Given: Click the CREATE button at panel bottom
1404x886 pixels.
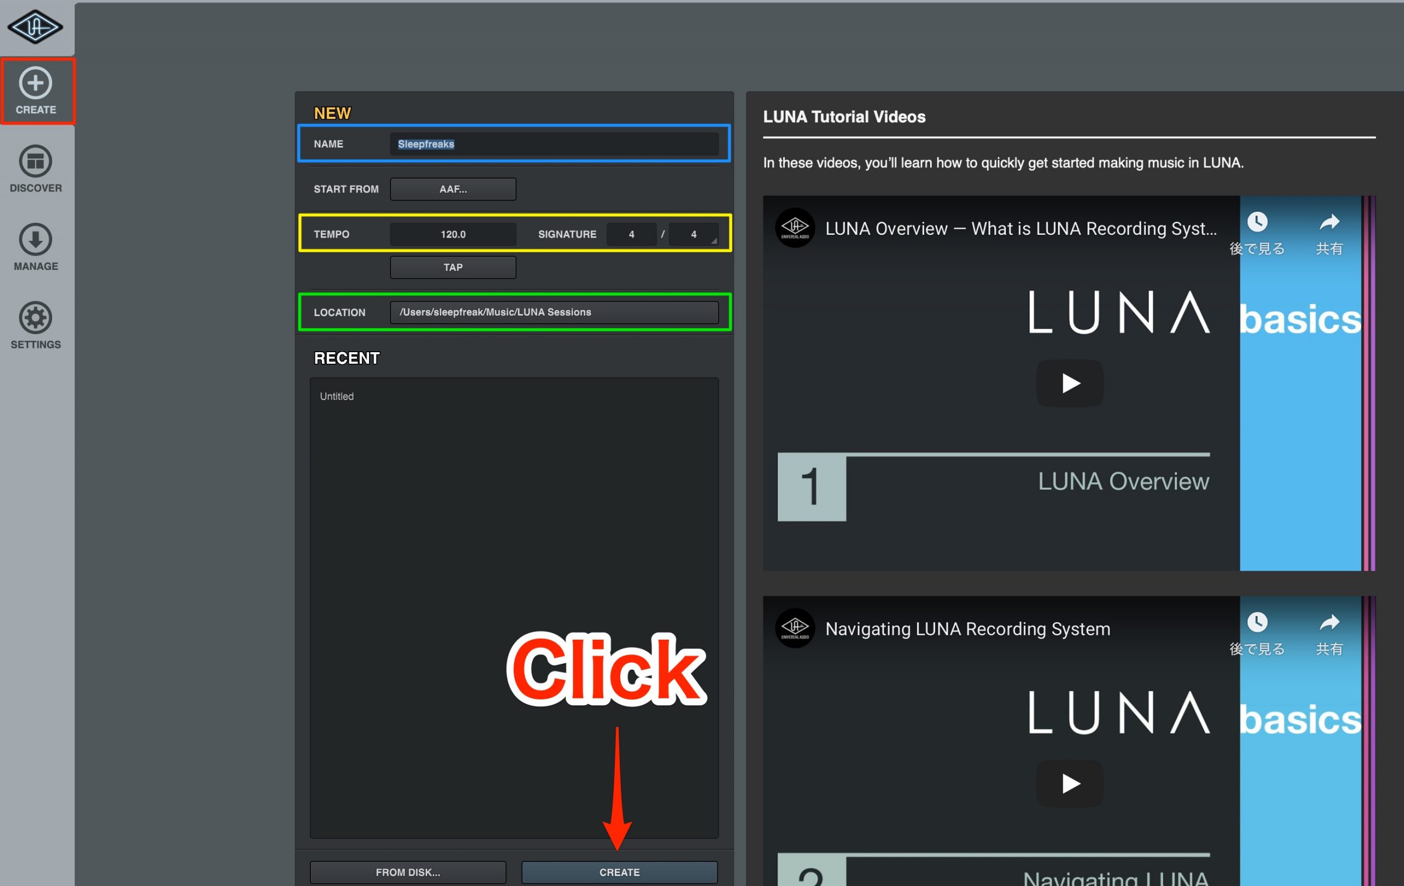Looking at the screenshot, I should [x=619, y=872].
